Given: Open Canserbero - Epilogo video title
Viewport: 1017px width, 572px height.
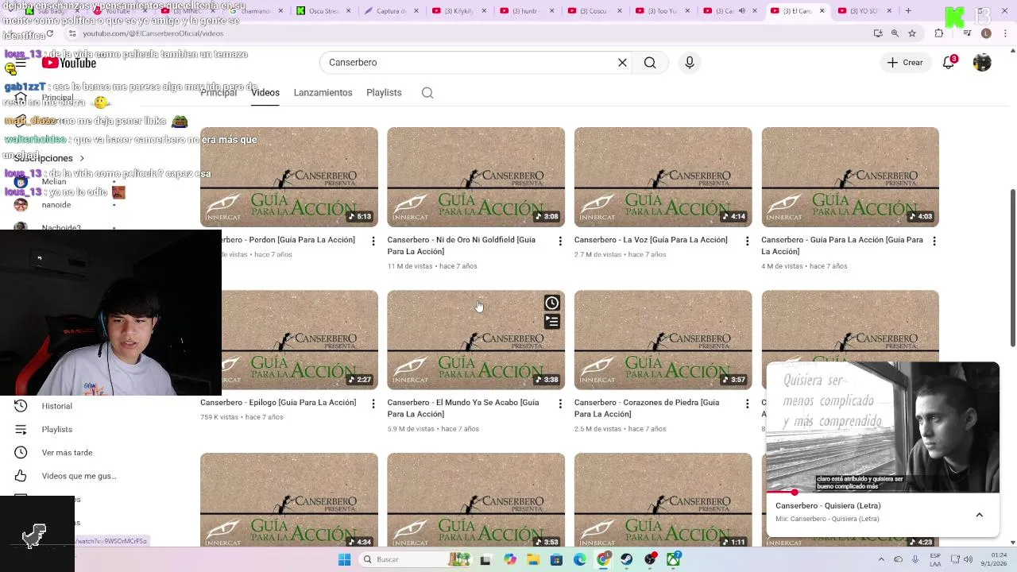Looking at the screenshot, I should click(278, 403).
